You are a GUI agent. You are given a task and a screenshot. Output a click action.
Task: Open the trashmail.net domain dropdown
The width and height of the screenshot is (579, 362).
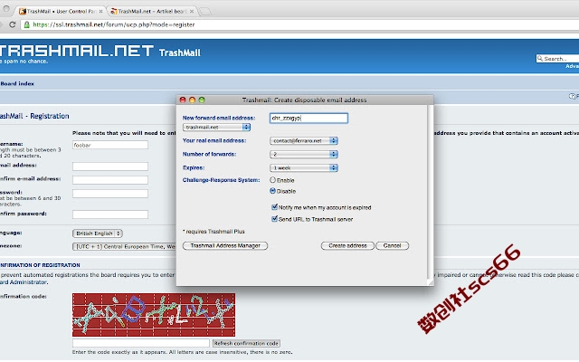217,127
